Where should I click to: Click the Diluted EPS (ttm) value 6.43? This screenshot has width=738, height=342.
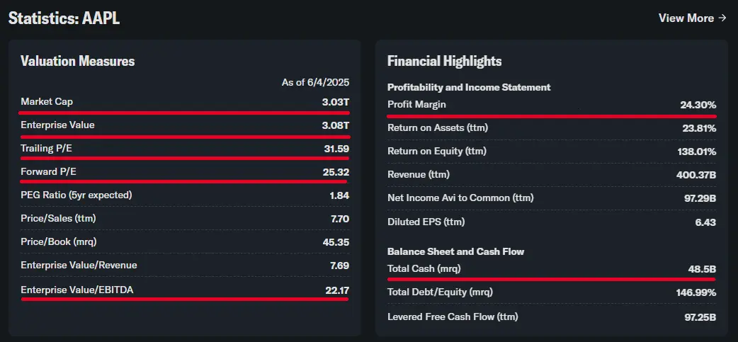click(705, 222)
